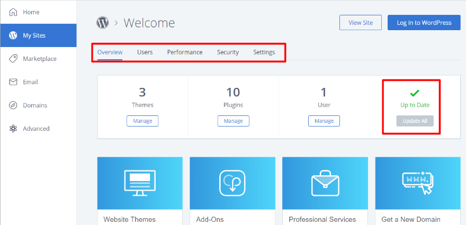Click Manage under User
The image size is (466, 225).
[324, 121]
